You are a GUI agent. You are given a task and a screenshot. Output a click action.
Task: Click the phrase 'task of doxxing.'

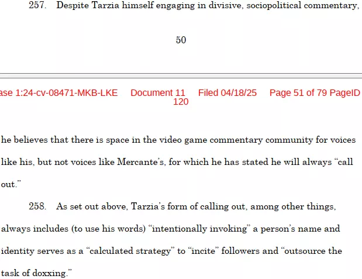coord(36,273)
